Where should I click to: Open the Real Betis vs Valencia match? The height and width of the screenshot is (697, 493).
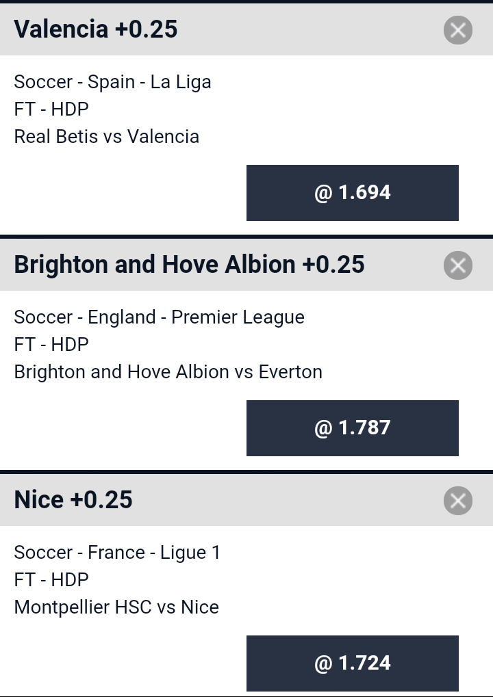pos(106,137)
